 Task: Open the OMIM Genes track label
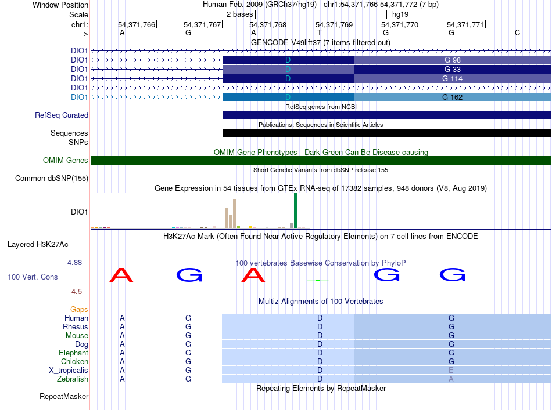pyautogui.click(x=65, y=161)
